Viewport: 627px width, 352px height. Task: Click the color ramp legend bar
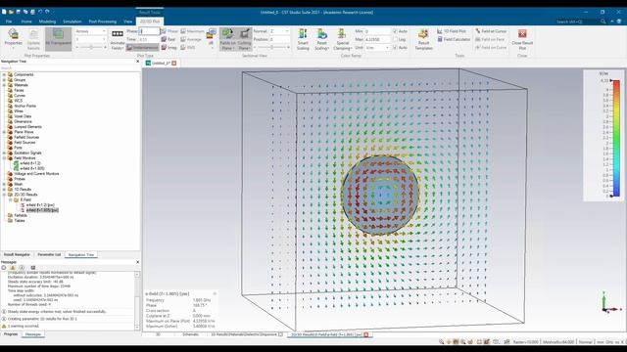pyautogui.click(x=616, y=138)
